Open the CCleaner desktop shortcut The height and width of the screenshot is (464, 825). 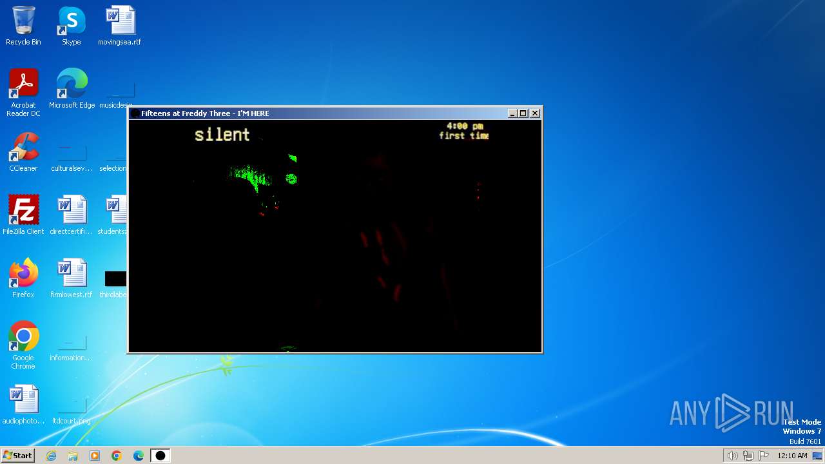[23, 152]
